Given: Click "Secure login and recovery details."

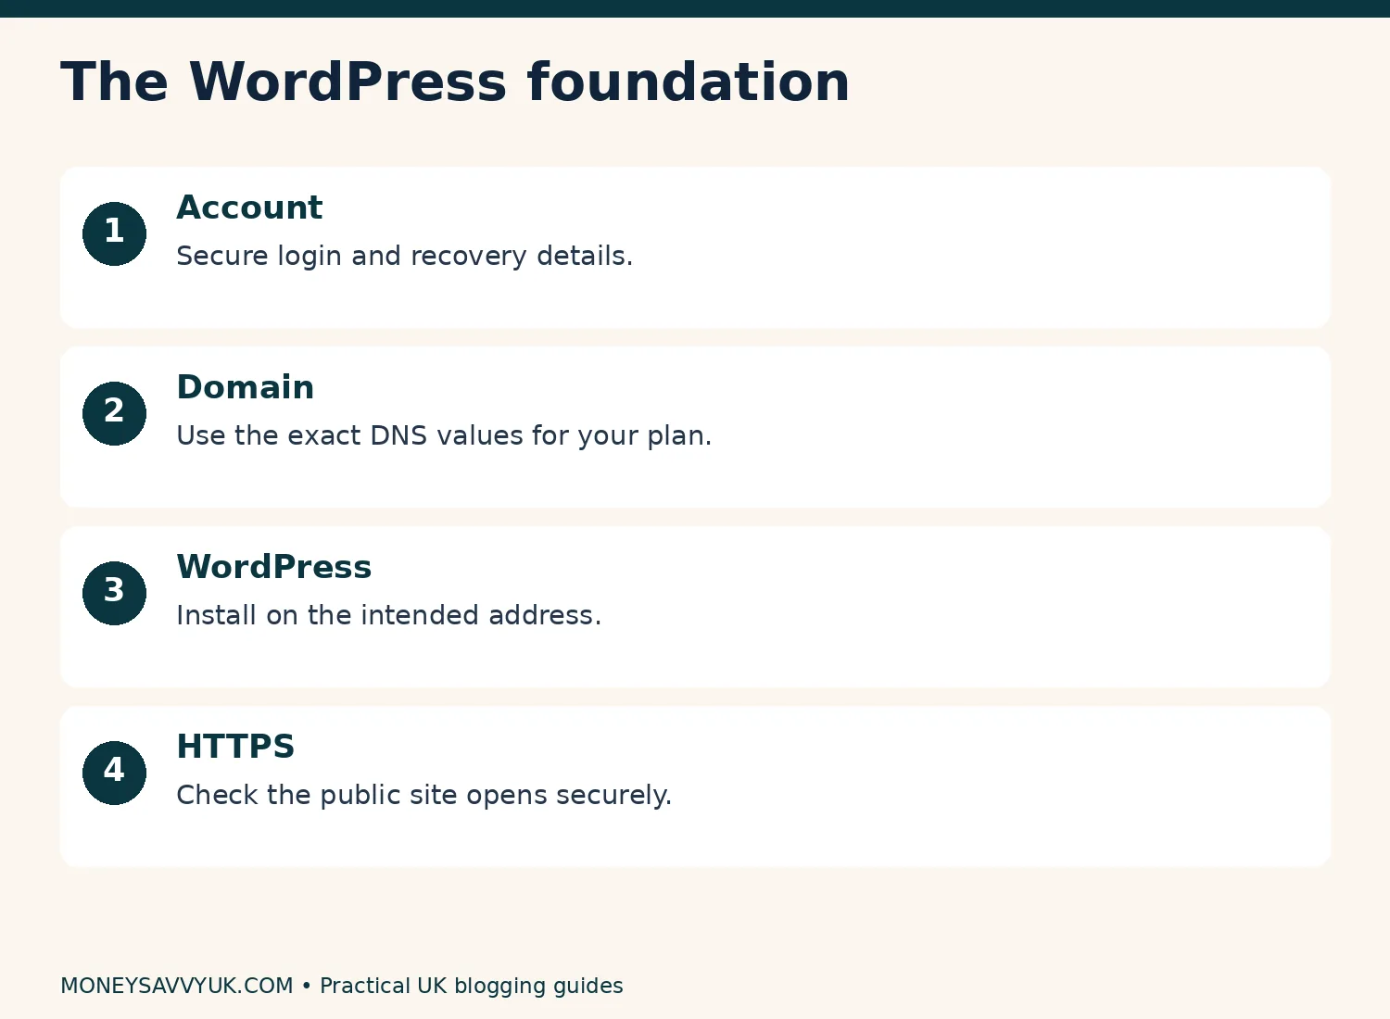Looking at the screenshot, I should click(x=405, y=256).
